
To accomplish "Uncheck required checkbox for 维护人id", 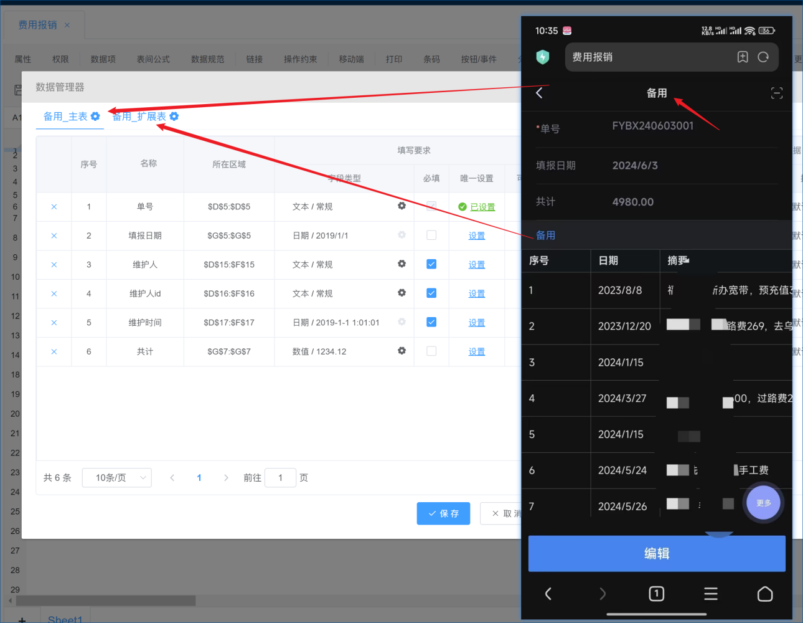I will (431, 293).
